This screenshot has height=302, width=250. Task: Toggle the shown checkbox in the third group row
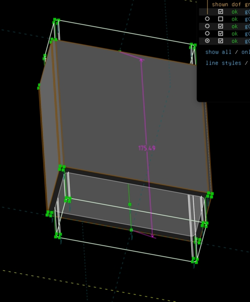coord(220,26)
